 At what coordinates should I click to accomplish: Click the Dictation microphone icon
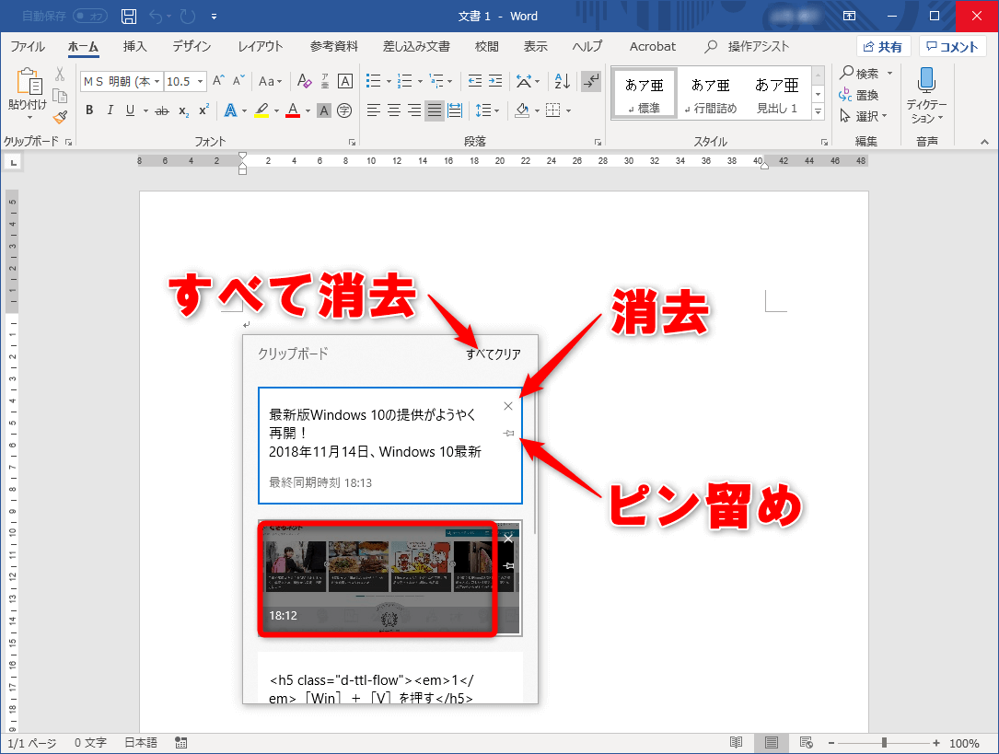pos(926,81)
